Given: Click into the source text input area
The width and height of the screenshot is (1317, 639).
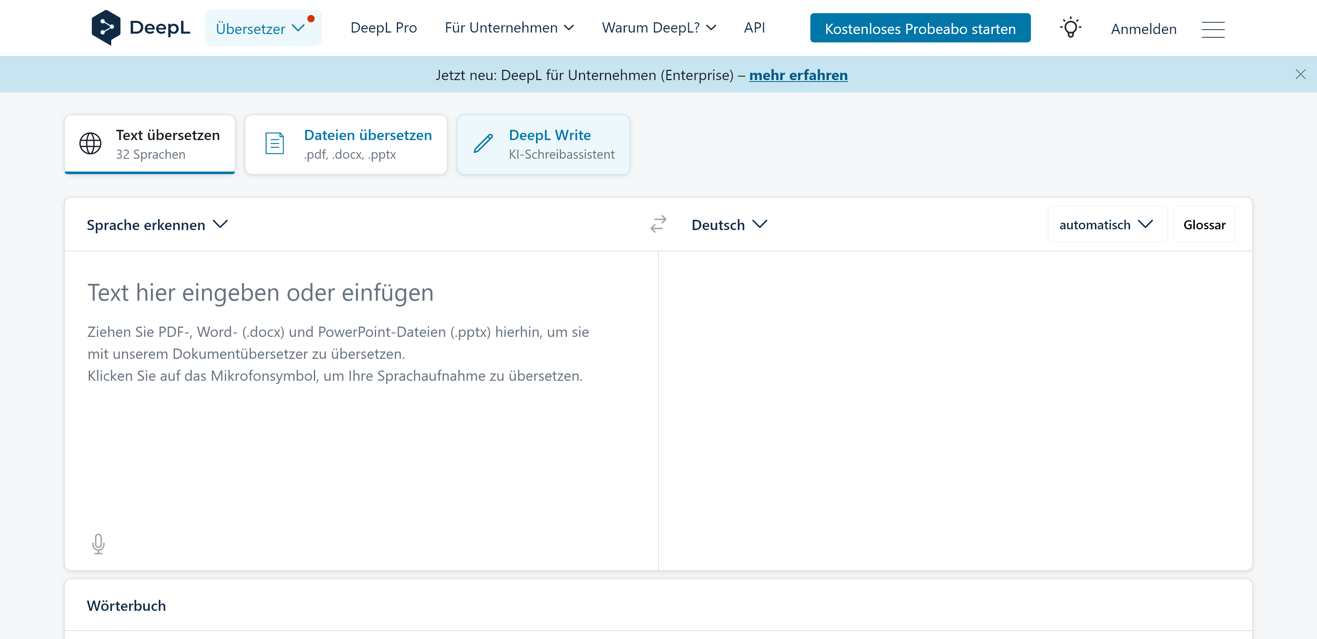Looking at the screenshot, I should tap(358, 435).
